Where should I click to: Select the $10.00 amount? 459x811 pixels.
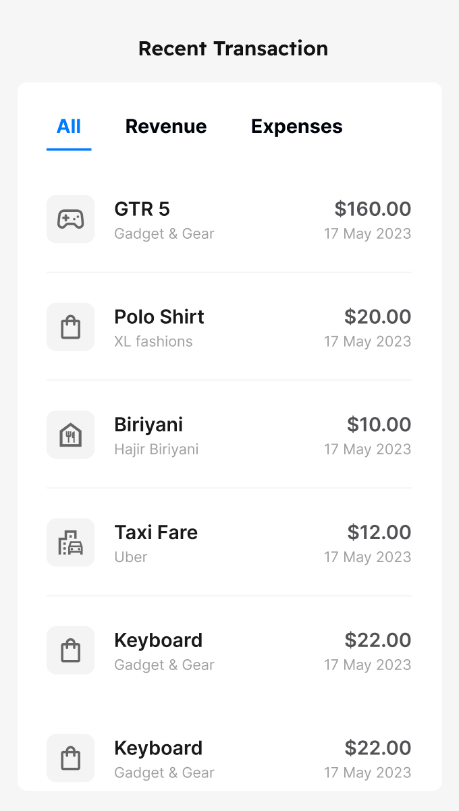[379, 424]
